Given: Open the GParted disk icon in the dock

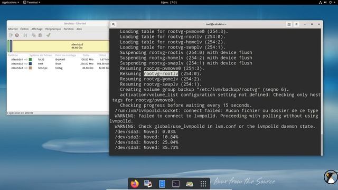Looking at the screenshot, I should [x=190, y=184].
